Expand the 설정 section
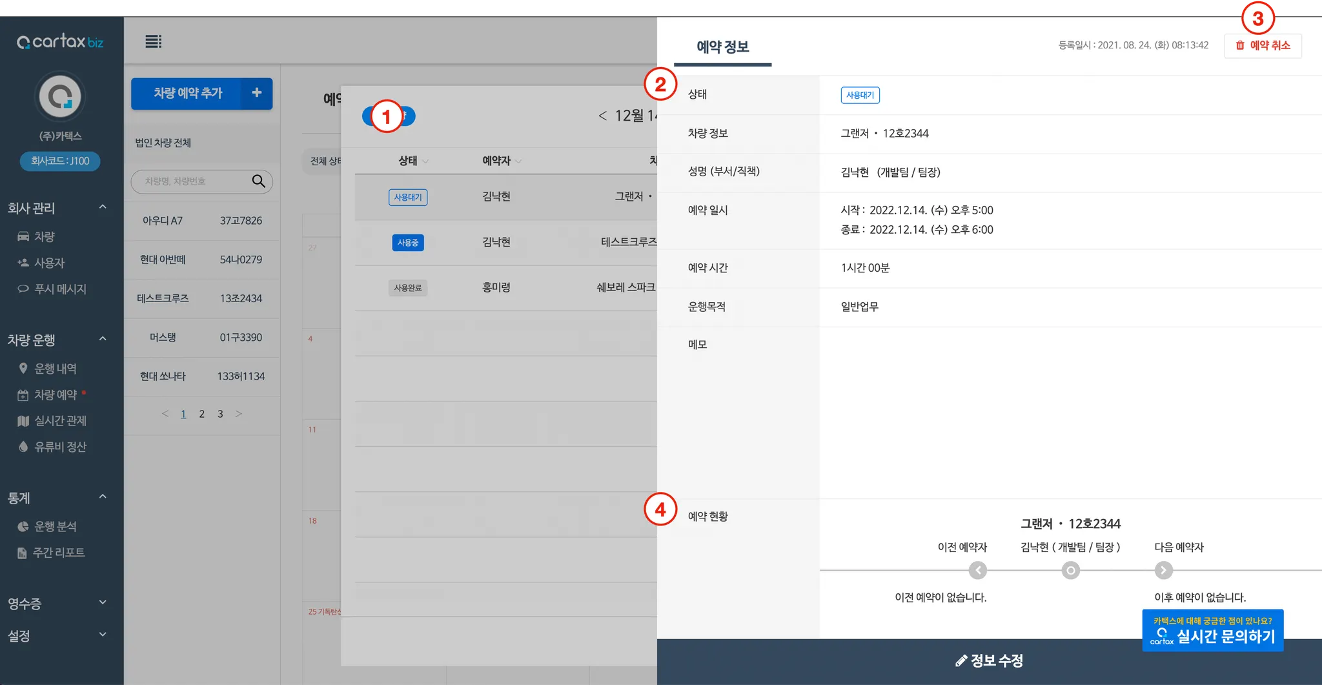Viewport: 1322px width, 685px height. click(x=102, y=635)
